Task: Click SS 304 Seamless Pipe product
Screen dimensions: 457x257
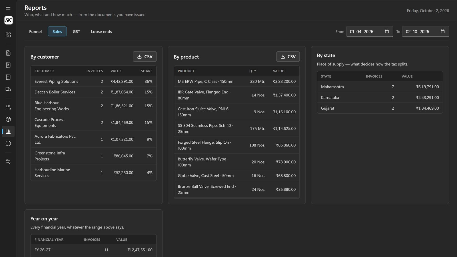Action: click(x=205, y=128)
